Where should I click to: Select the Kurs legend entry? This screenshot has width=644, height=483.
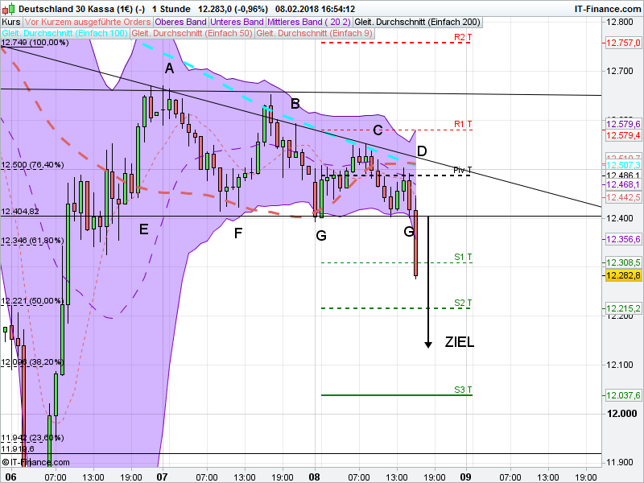point(10,22)
